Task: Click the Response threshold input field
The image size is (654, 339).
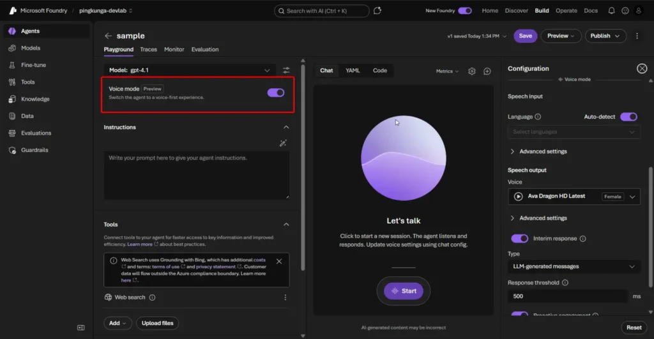Action: [567, 296]
